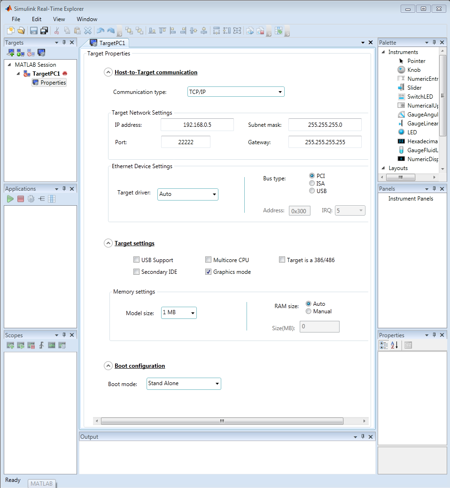Click the Cut scissors icon in toolbar

57,31
